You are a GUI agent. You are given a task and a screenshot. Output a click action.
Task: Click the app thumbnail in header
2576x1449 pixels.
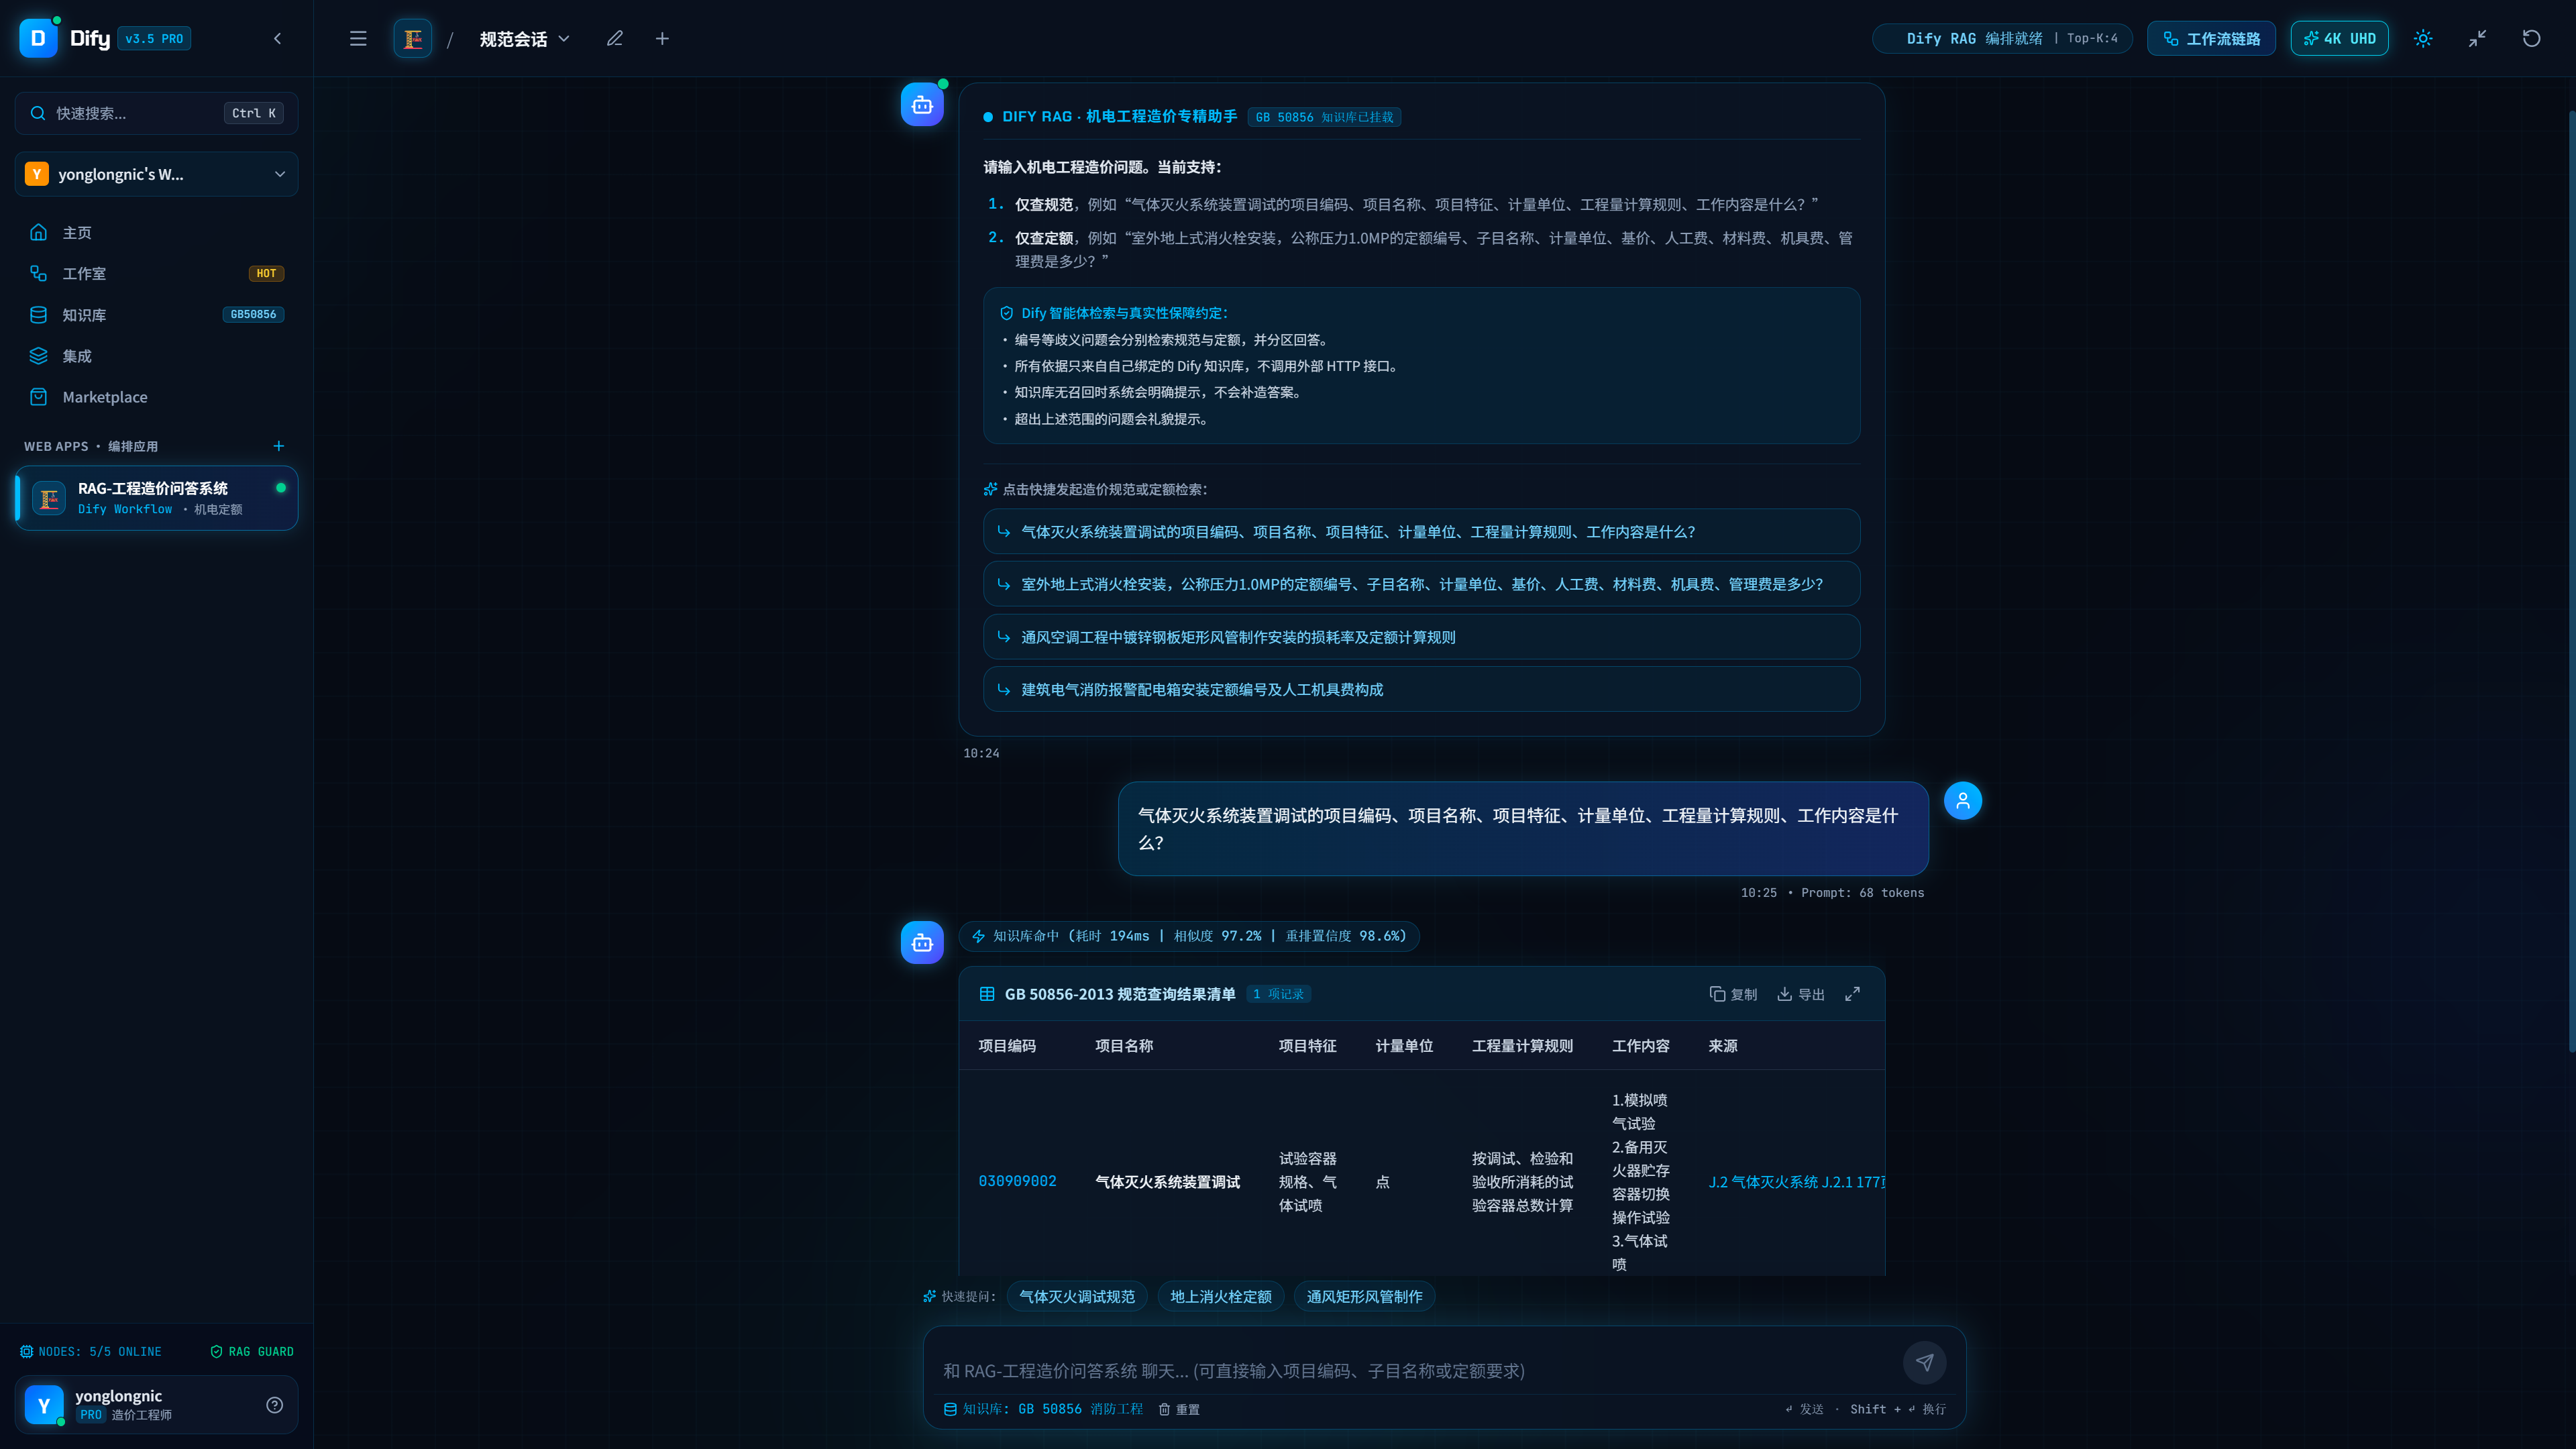point(412,38)
